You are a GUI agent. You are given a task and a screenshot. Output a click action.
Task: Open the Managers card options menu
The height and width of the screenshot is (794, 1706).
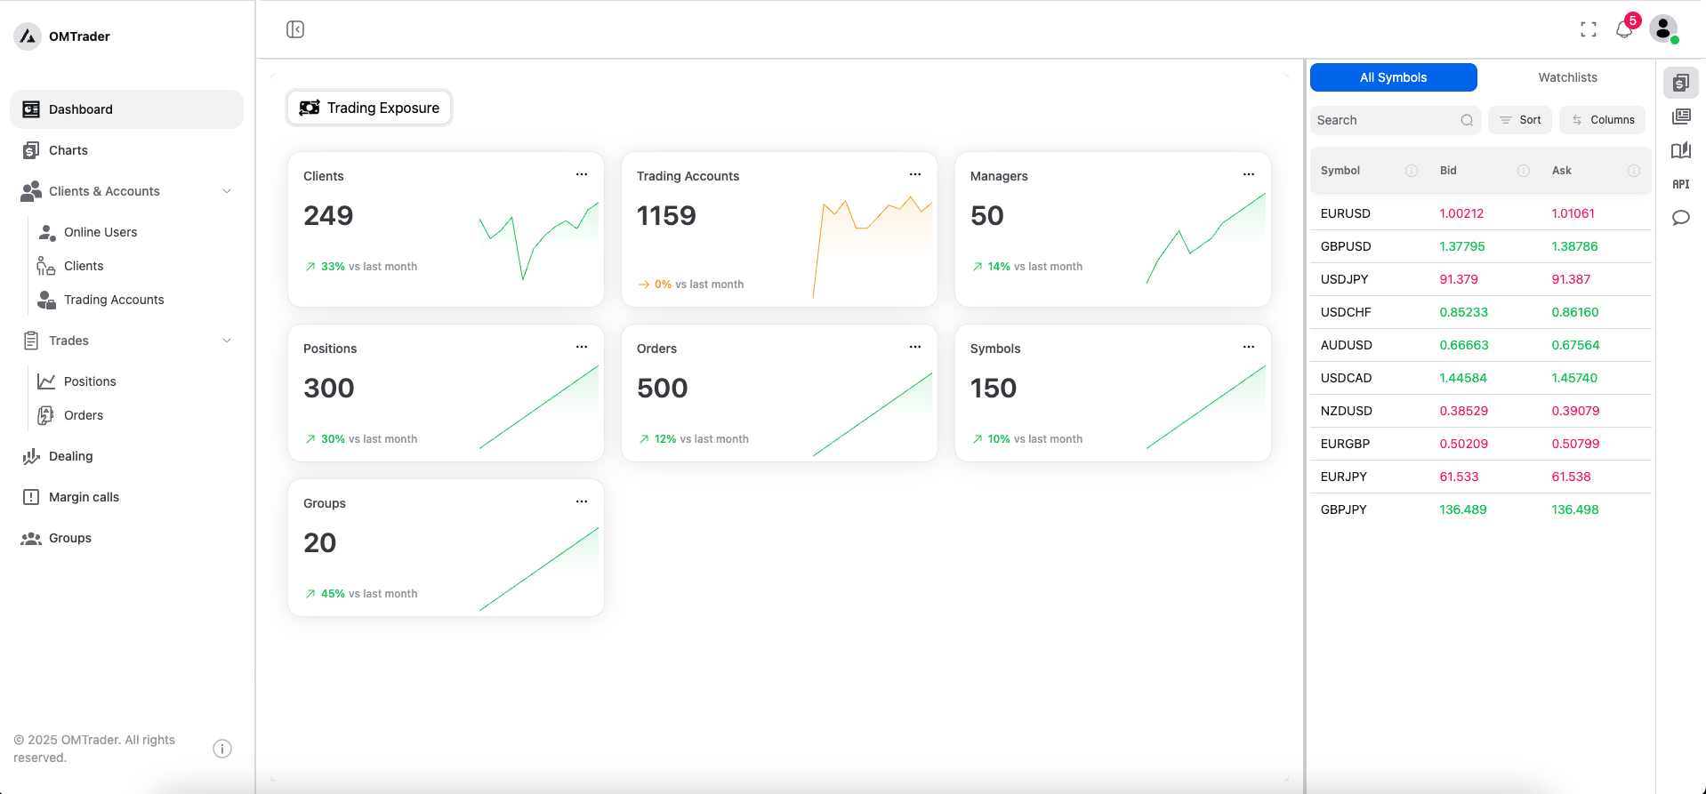[1249, 174]
